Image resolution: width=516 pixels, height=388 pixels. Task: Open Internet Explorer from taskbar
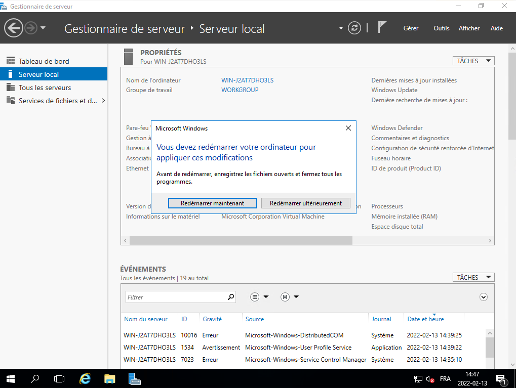tap(86, 378)
